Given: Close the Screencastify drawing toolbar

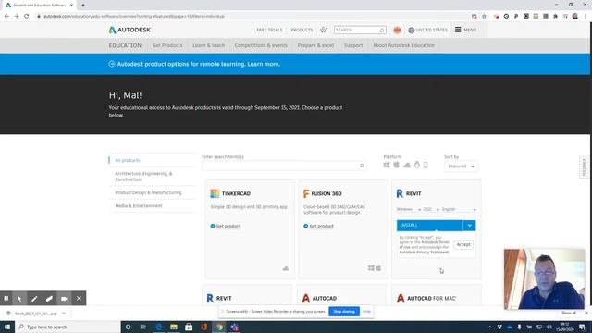Looking at the screenshot, I should pos(79,298).
